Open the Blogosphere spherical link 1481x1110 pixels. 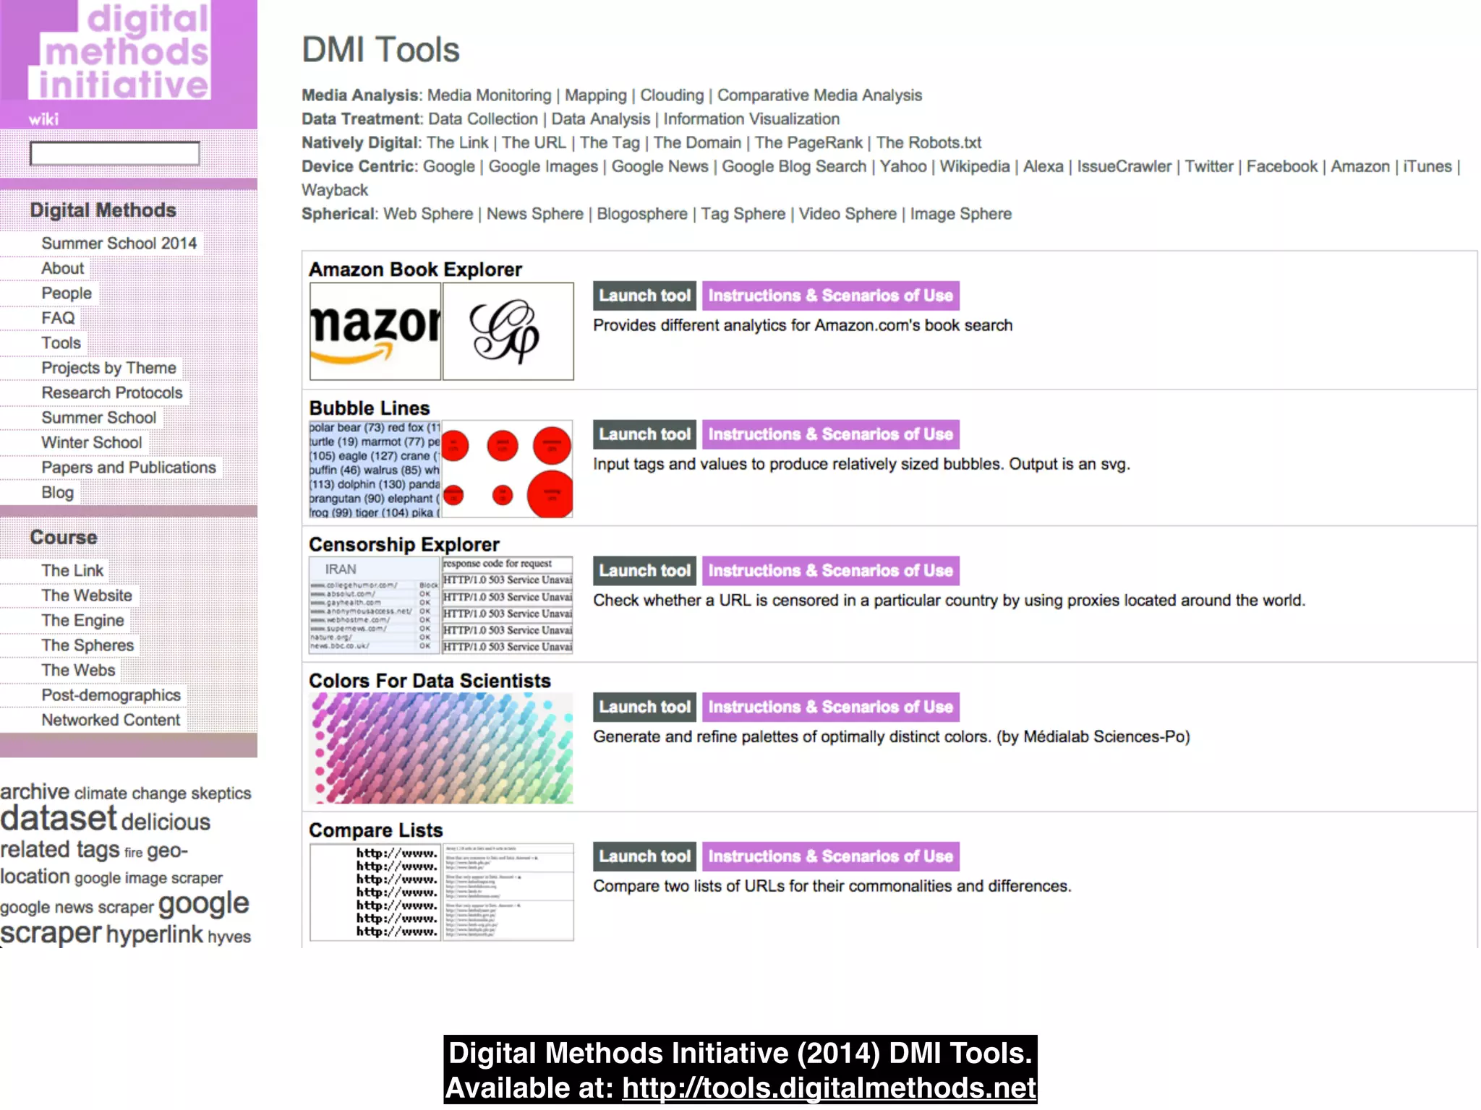642,214
